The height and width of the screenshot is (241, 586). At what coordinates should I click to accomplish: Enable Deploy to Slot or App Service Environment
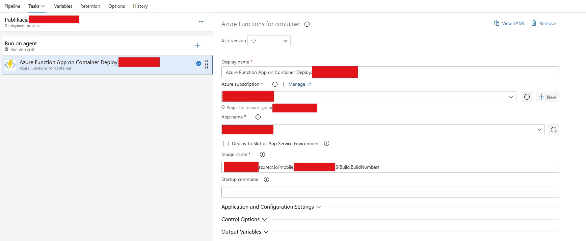pyautogui.click(x=226, y=143)
